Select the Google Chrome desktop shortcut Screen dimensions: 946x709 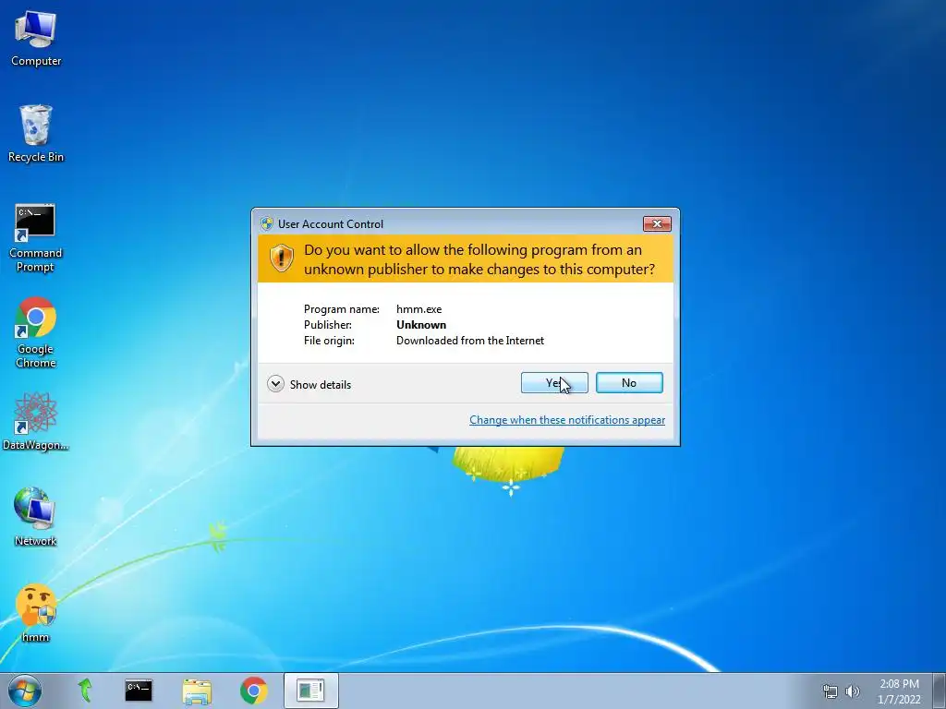[x=36, y=332]
